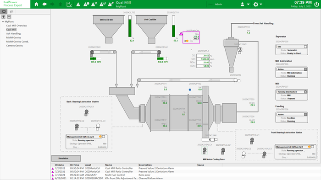Open MMM Genies Contd. display
The image size is (321, 180).
click(17, 42)
